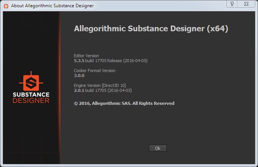This screenshot has height=167, width=258.
Task: Click the 2016 Allegorithmic SAS copyright line
Action: (124, 103)
